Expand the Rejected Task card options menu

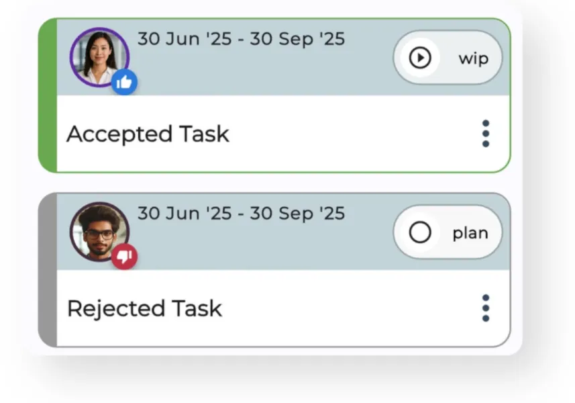point(485,308)
